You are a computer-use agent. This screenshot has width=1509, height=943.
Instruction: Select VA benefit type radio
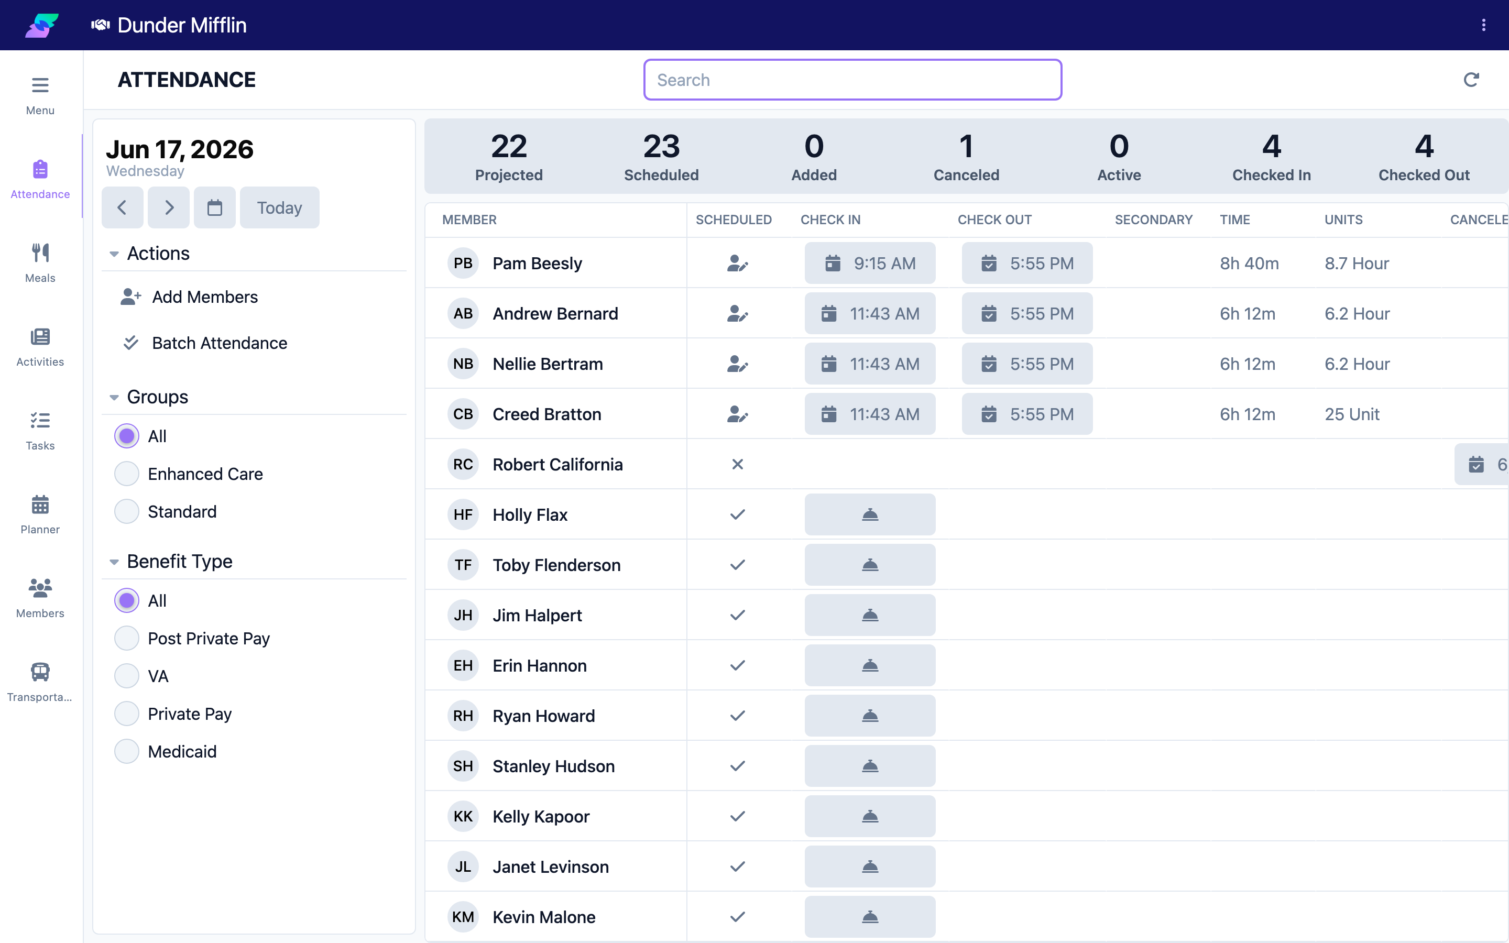pyautogui.click(x=127, y=676)
